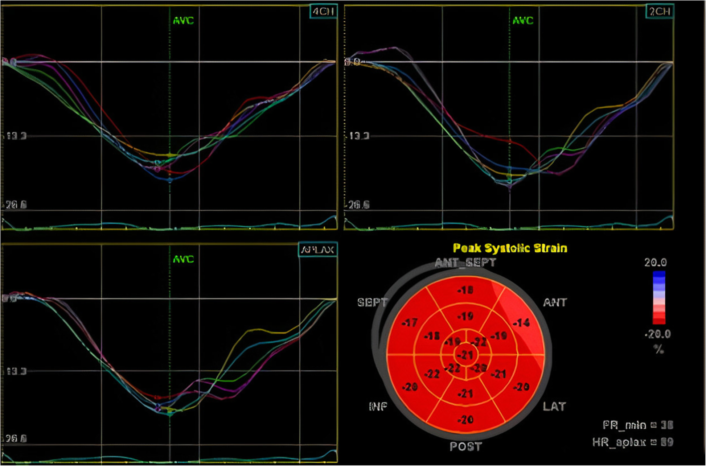Select the apical ring -19 segment
706x466 pixels.
pos(452,341)
